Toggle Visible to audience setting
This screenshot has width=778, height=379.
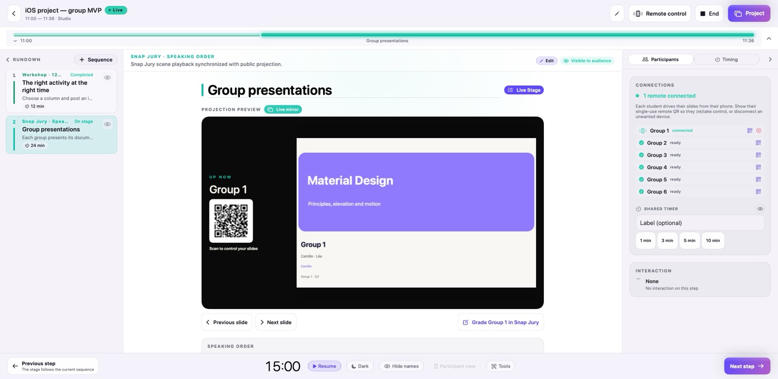pos(587,61)
